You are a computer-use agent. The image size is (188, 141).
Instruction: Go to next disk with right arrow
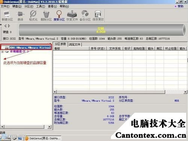(9, 26)
